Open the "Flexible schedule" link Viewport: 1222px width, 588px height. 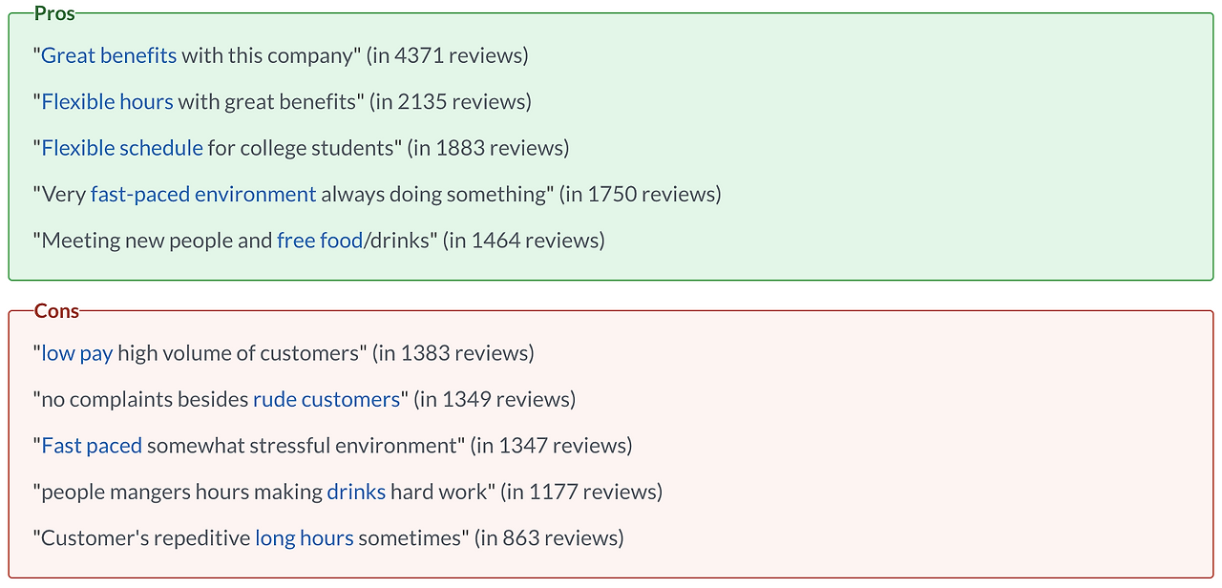click(122, 148)
